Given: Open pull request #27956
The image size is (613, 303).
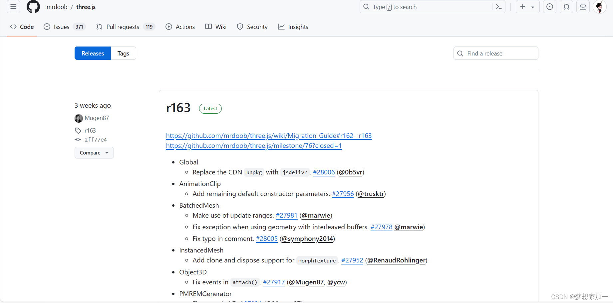Looking at the screenshot, I should [x=343, y=194].
